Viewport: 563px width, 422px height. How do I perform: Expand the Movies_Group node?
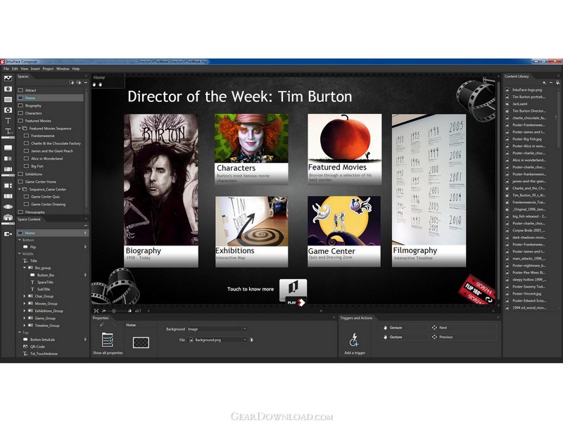[25, 304]
